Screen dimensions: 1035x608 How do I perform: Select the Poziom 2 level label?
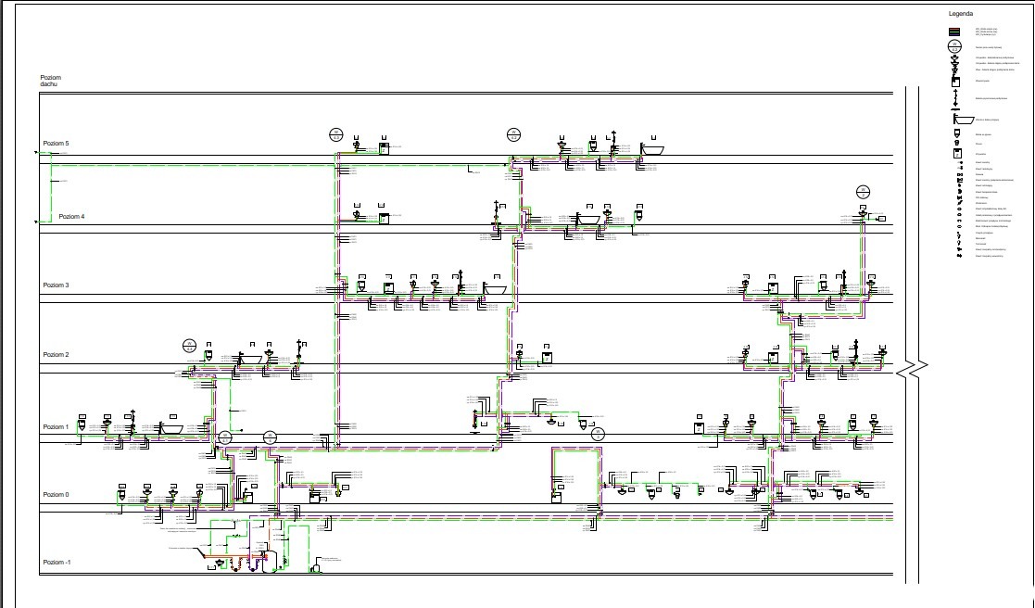(56, 355)
